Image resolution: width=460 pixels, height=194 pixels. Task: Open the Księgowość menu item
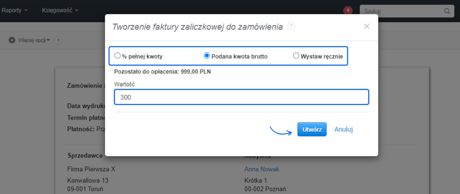(x=57, y=10)
